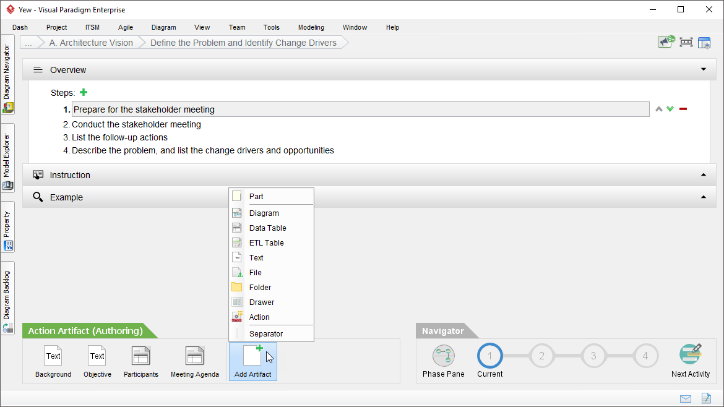This screenshot has height=407, width=724.
Task: Move step up with grey arrow
Action: pos(659,109)
